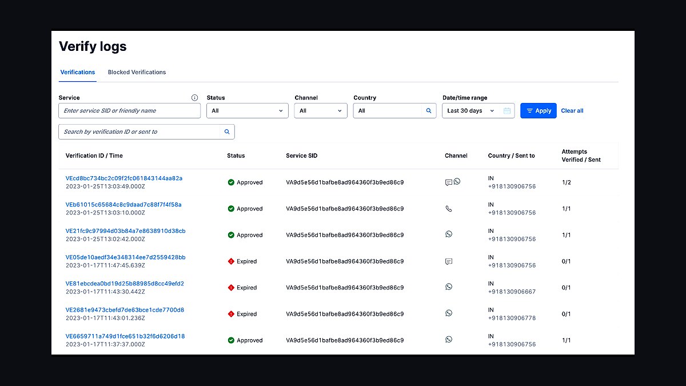This screenshot has height=386, width=686.
Task: Click green Approved check icon for VEcd8bc734
Action: (x=231, y=182)
